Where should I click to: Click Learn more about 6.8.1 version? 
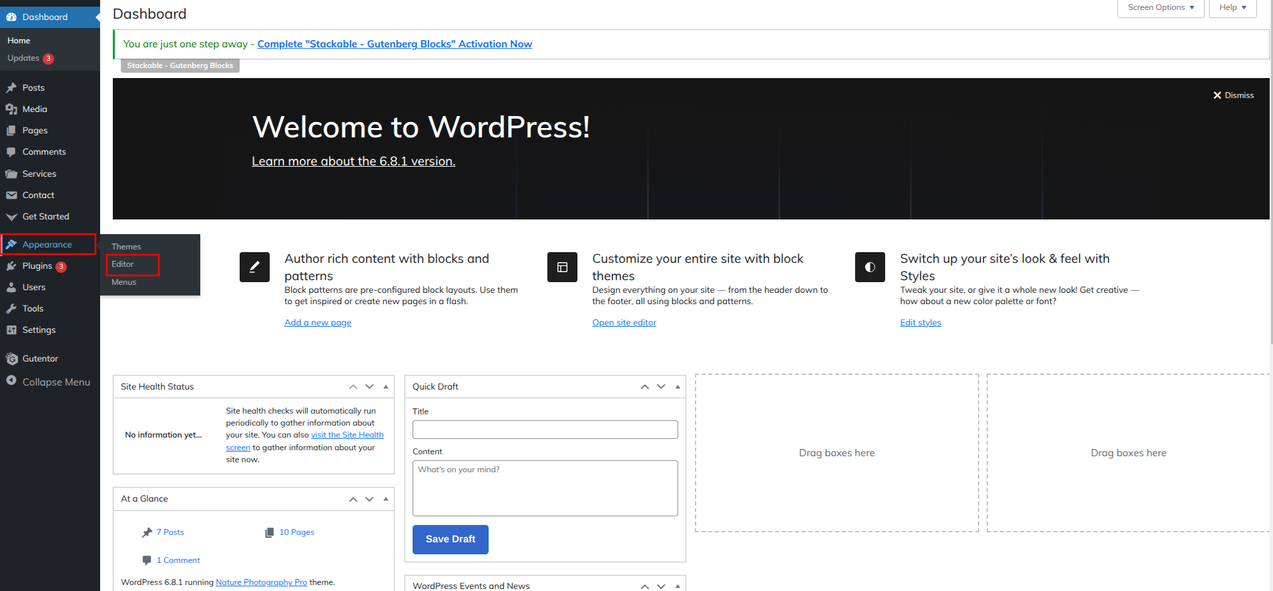(353, 161)
